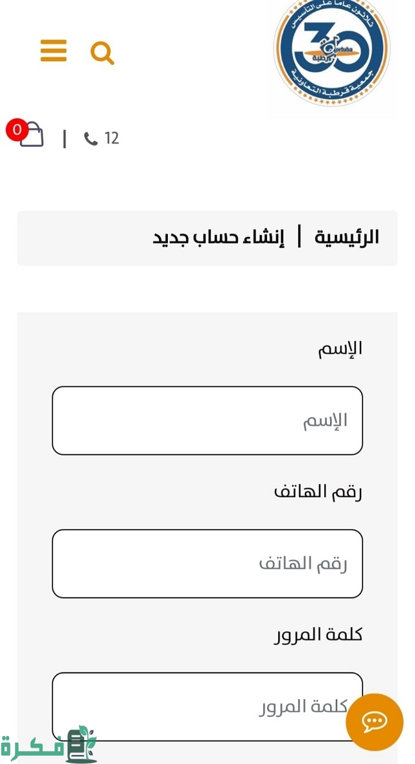Click the الإسم label above the name field

pos(340,349)
